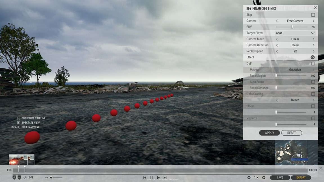324x182 pixels.
Task: Play the replay
Action: [x=158, y=178]
